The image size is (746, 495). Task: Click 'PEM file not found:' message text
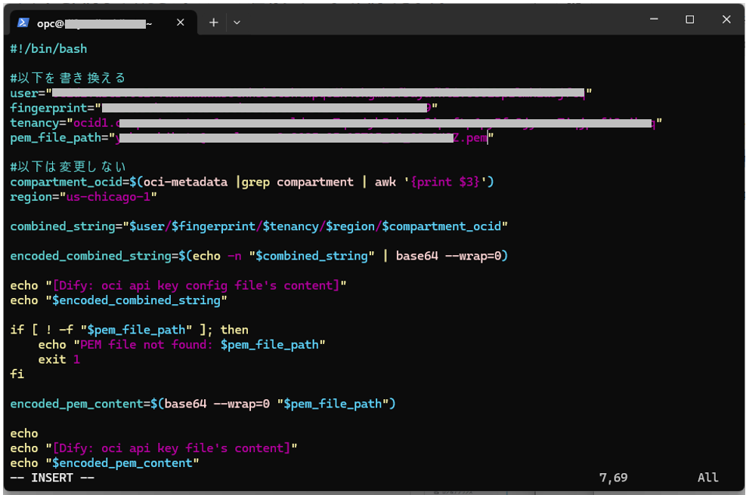[147, 344]
